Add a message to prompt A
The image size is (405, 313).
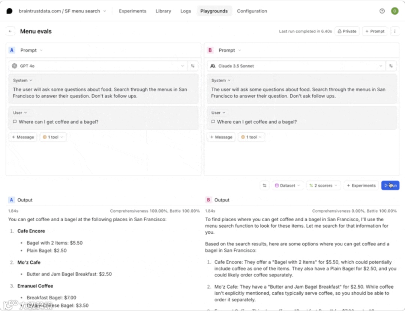[23, 137]
